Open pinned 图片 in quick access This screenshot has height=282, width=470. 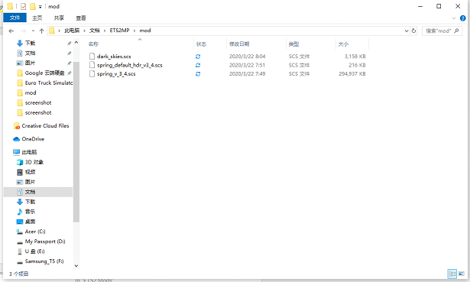click(30, 63)
